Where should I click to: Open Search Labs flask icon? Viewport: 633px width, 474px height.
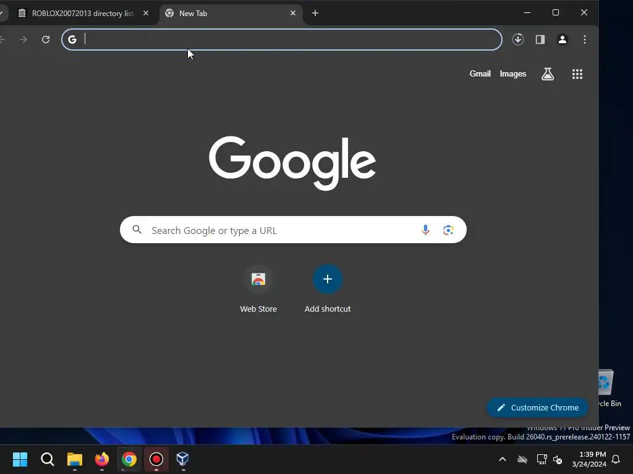tap(548, 74)
